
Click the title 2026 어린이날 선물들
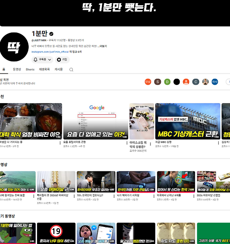click(208, 195)
